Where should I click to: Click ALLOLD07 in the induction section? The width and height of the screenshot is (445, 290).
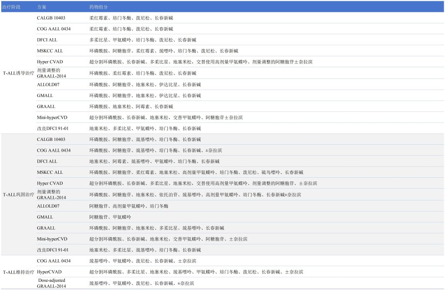[48, 84]
